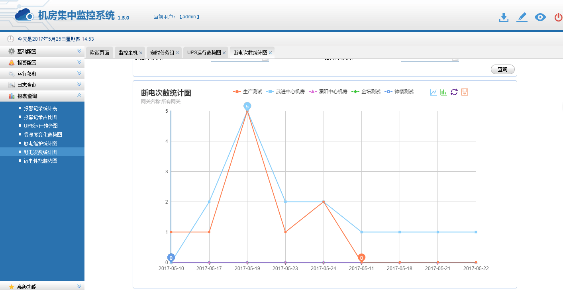Switch chart to bar chart view
The image size is (563, 290).
pyautogui.click(x=443, y=91)
